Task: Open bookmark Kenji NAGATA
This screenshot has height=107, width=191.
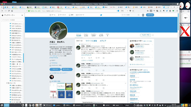Action: coord(16,93)
